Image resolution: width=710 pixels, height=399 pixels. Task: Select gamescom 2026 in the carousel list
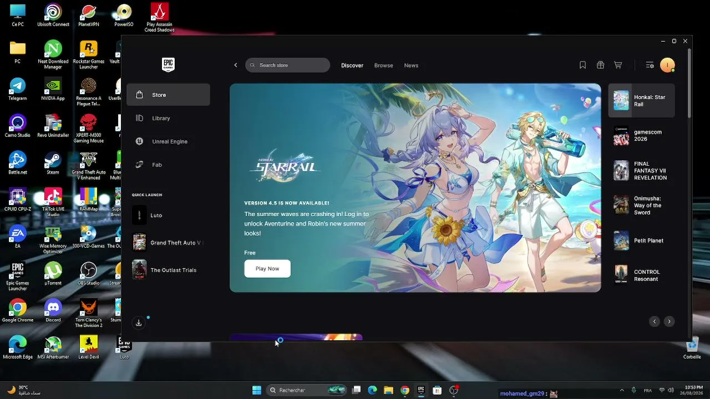(x=642, y=136)
